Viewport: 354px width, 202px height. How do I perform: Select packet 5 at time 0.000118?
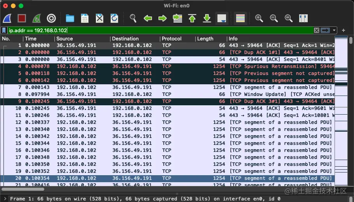coord(167,73)
